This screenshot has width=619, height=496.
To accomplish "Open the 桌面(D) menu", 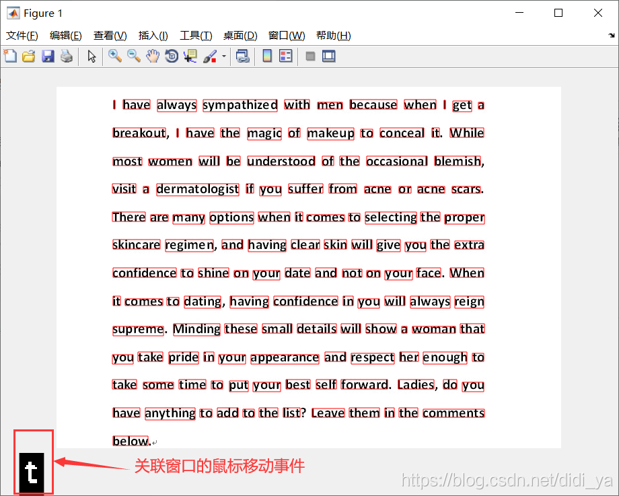I will point(240,36).
